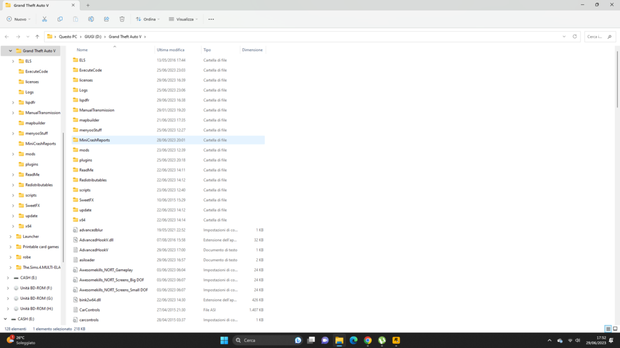Open the Nuovo dropdown
Image resolution: width=620 pixels, height=348 pixels.
point(19,19)
